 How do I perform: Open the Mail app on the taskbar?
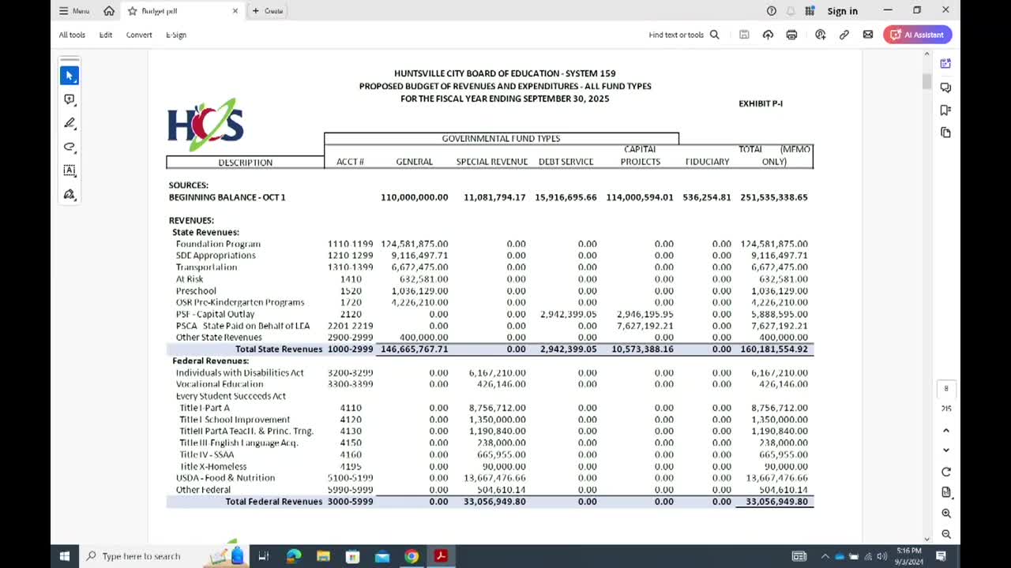click(x=382, y=556)
